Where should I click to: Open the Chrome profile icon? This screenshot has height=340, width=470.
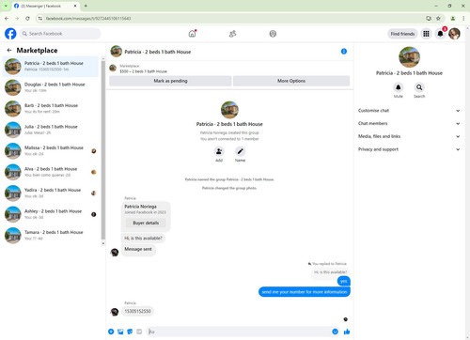pyautogui.click(x=453, y=19)
